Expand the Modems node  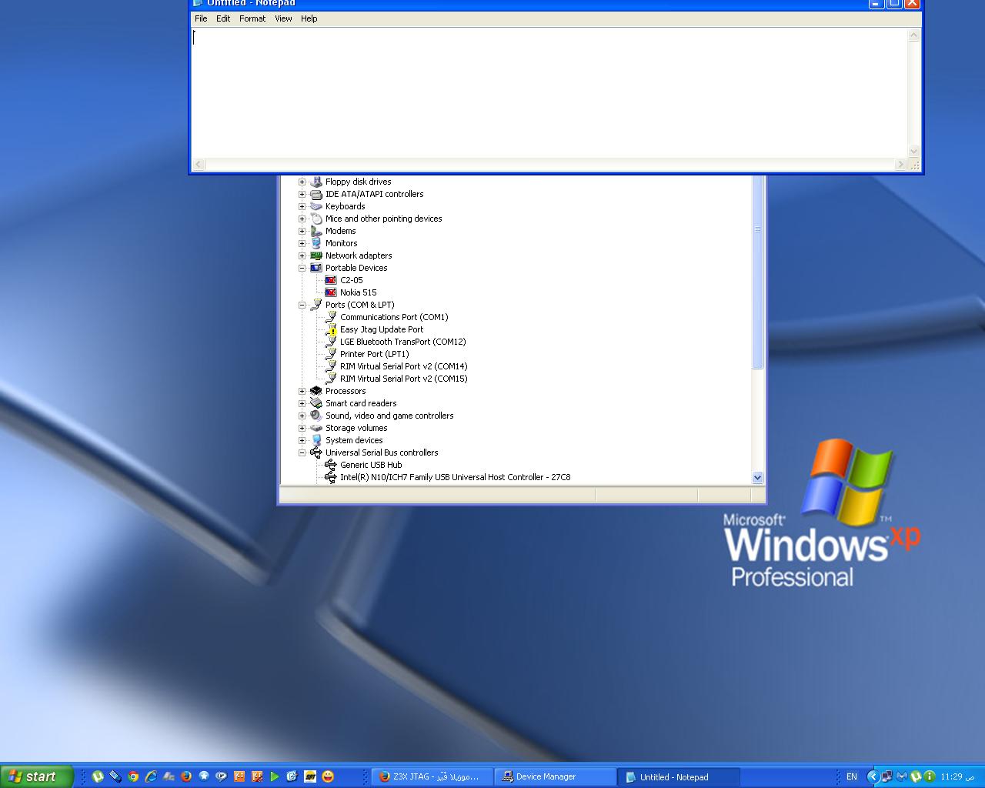[302, 231]
